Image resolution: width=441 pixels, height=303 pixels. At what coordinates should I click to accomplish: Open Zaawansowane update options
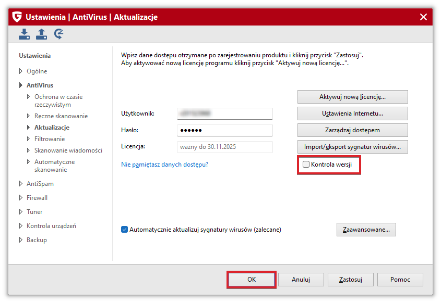click(366, 230)
